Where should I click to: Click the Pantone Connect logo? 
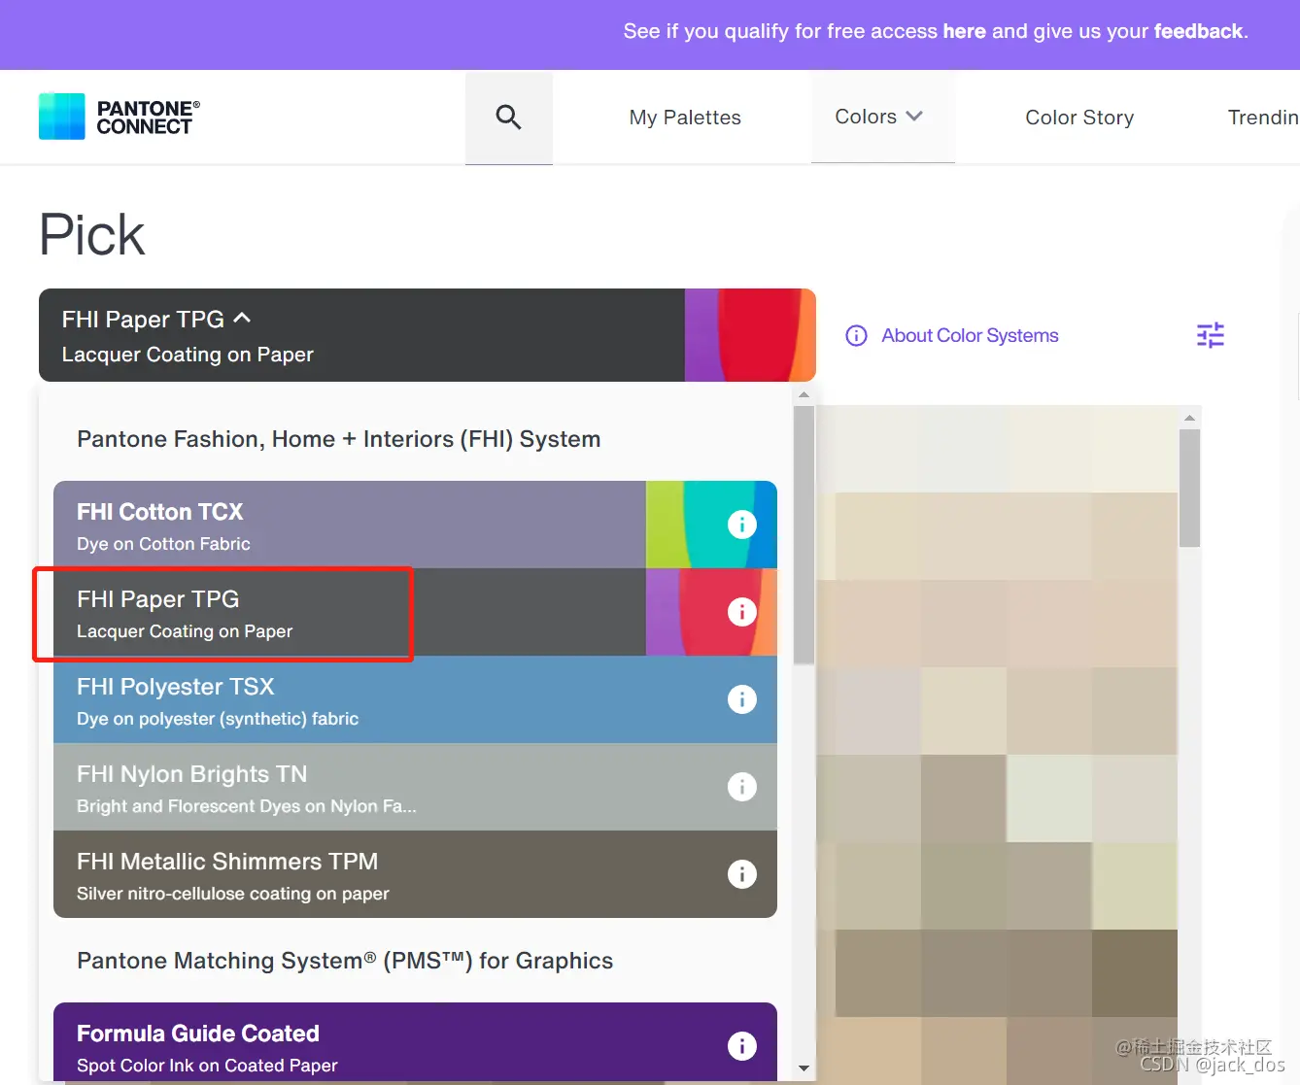pos(120,117)
